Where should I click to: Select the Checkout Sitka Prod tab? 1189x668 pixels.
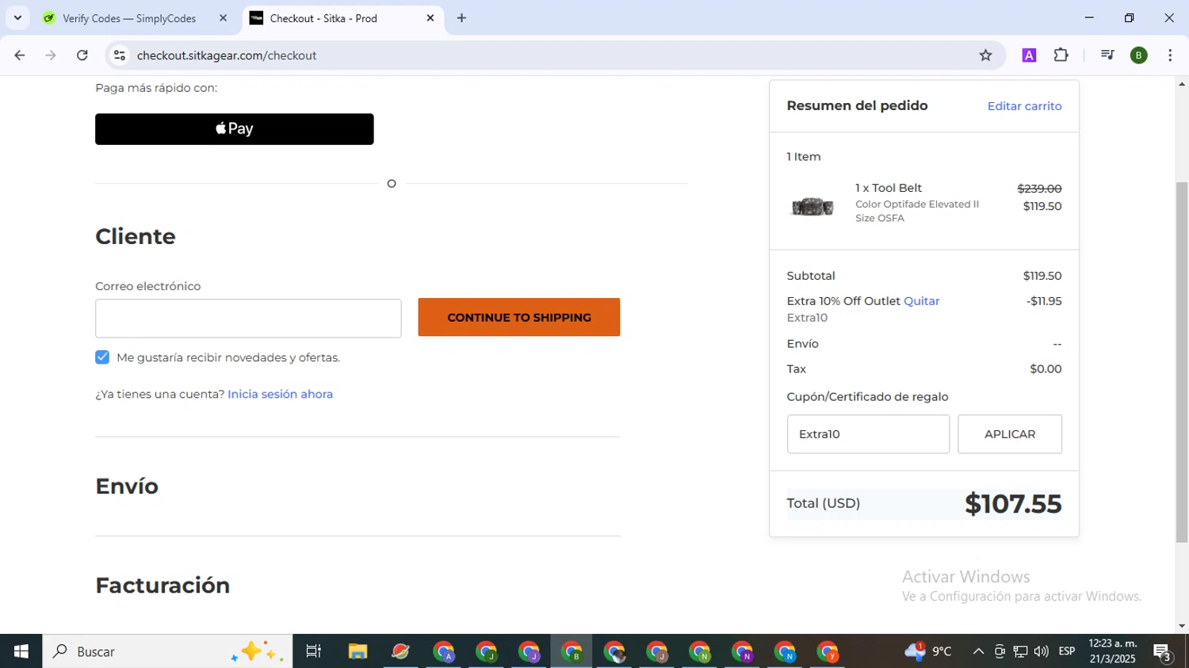(x=323, y=18)
